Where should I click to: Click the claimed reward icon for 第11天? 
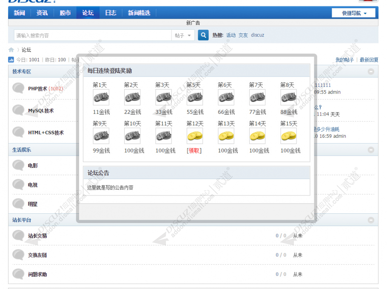point(164,136)
